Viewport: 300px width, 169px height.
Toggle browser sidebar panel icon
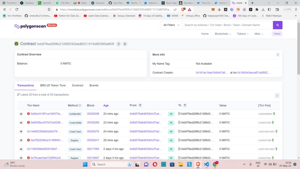(x=269, y=9)
